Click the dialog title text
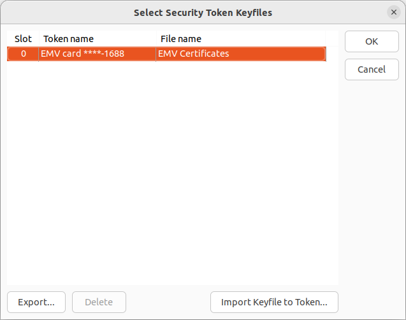Viewport: 406px width, 320px height. (x=203, y=13)
